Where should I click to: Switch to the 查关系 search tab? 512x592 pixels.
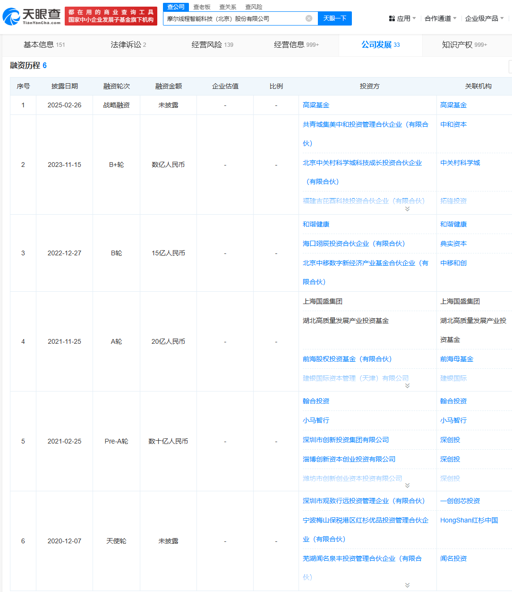pos(228,7)
